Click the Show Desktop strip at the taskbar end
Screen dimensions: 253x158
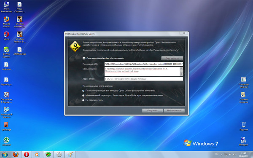pos(252,155)
